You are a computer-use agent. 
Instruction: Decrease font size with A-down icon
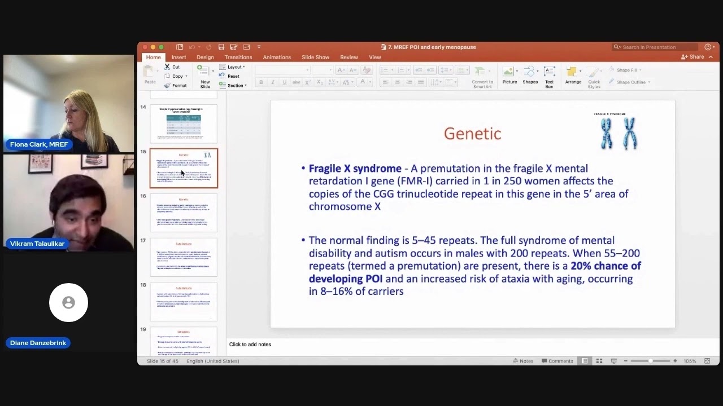pyautogui.click(x=354, y=70)
